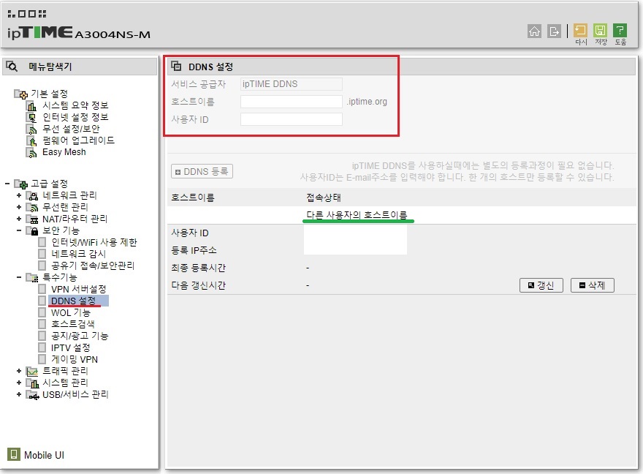Expand the 트래픽 관리 node
Screen dimensions: 643x474
[x=19, y=371]
